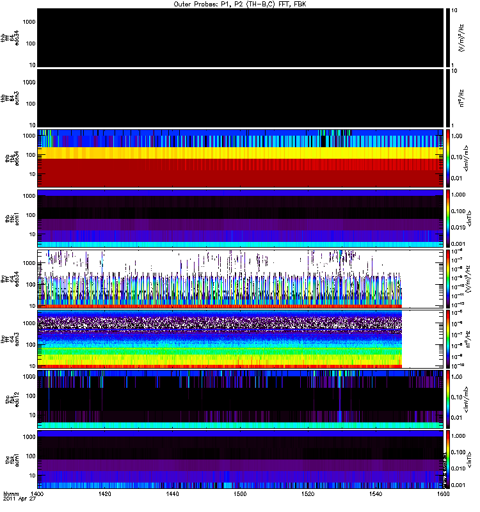Screen dimensions: 480x512
Task: Click the 2011 Apr 27 date label
Action: click(x=19, y=499)
